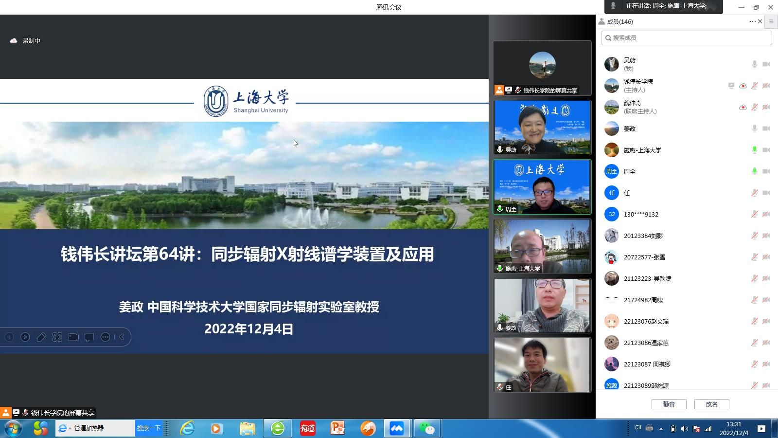
Task: Open the members panel three-dots menu
Action: pyautogui.click(x=752, y=21)
